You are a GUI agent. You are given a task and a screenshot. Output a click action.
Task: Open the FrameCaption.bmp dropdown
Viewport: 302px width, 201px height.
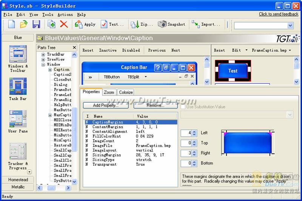(271, 50)
